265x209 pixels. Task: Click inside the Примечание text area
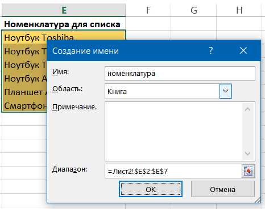[x=173, y=131]
